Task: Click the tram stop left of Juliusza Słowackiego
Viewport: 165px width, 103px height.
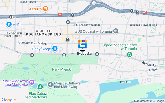Action: (x=68, y=22)
